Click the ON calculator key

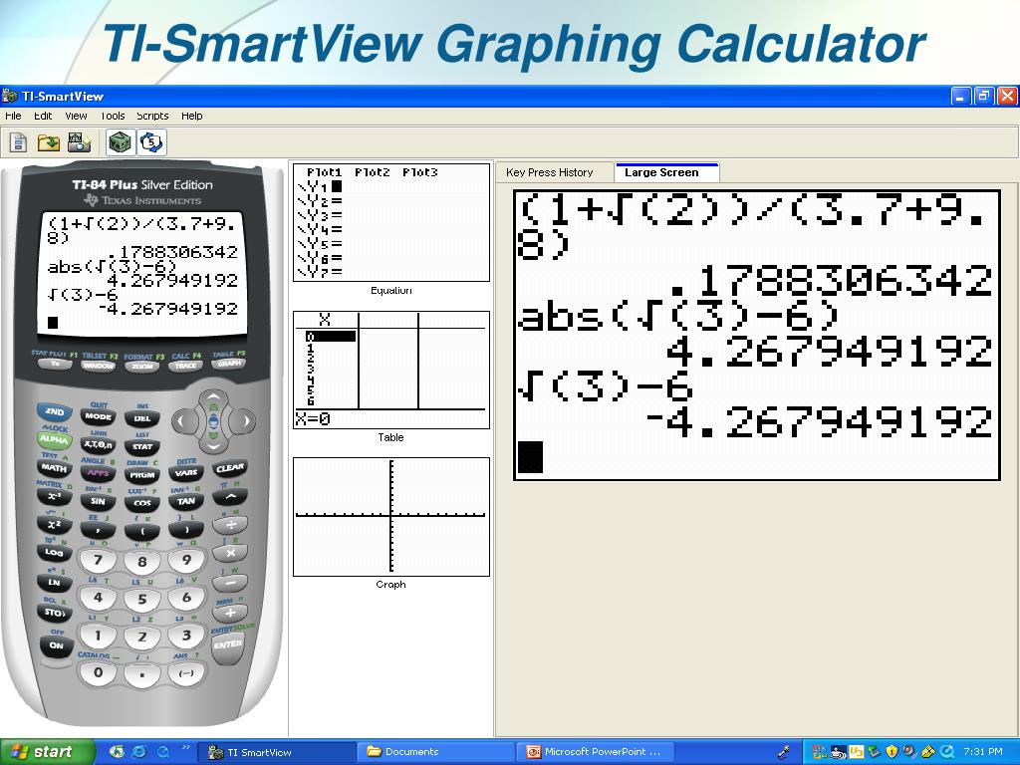(x=56, y=645)
